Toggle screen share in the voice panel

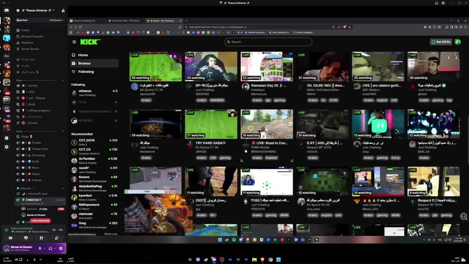(26, 238)
